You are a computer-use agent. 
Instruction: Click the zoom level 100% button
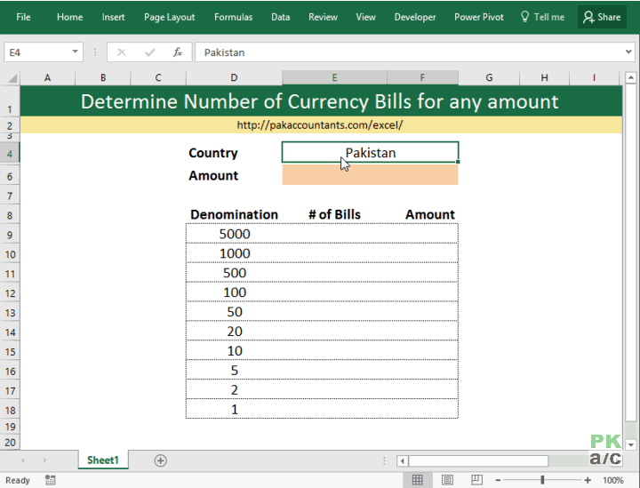[613, 480]
